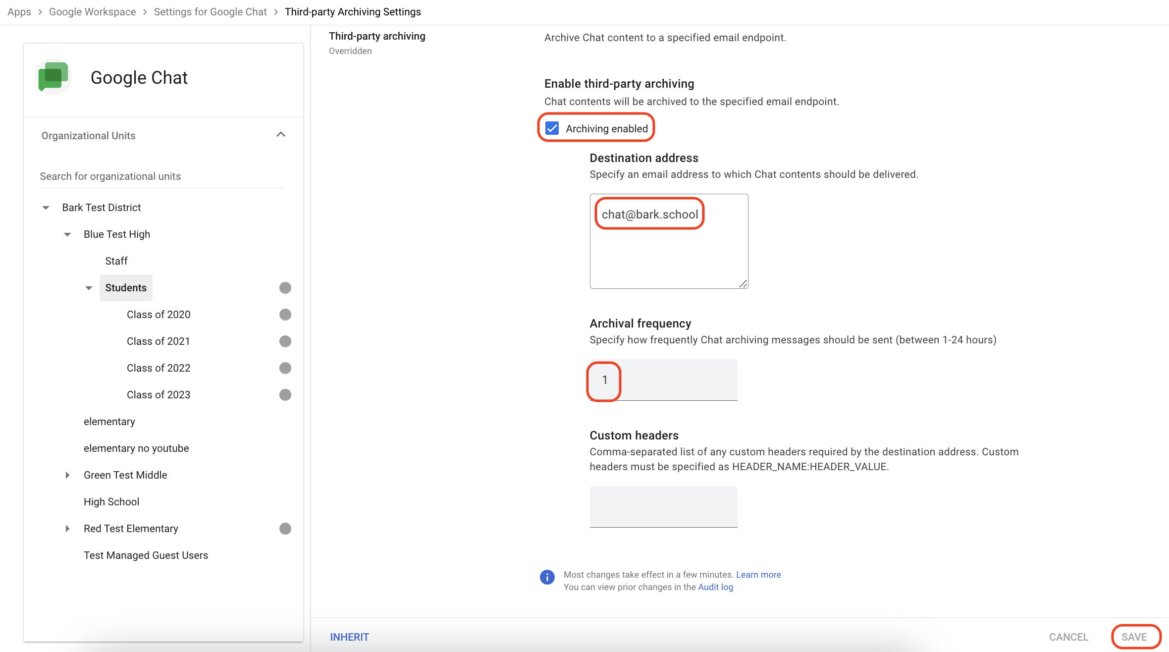Select the elementary no youtube unit
The width and height of the screenshot is (1169, 652).
click(x=136, y=448)
